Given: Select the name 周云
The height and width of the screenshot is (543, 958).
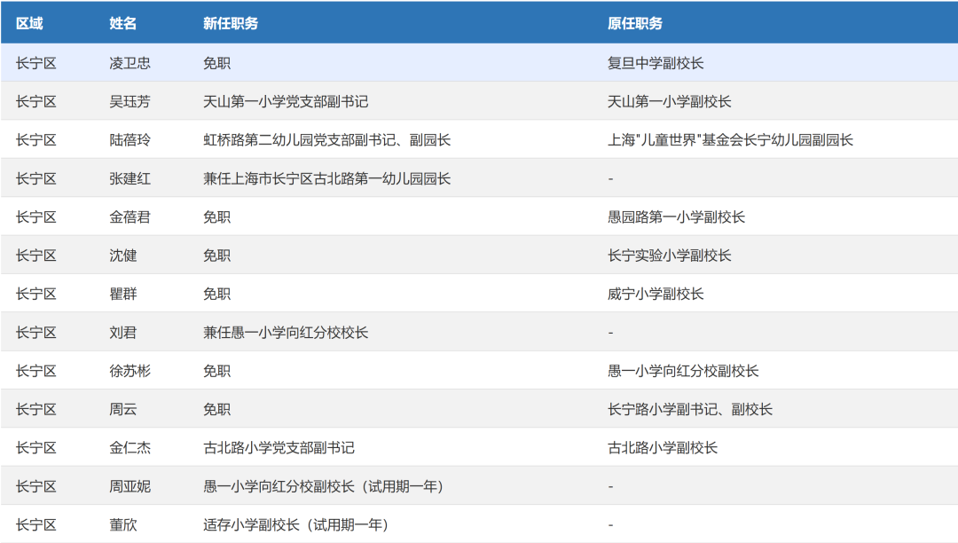Looking at the screenshot, I should point(122,409).
